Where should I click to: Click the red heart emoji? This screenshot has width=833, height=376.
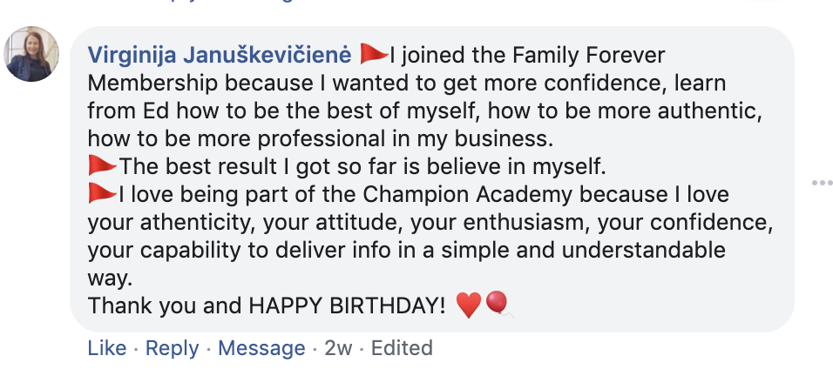click(x=468, y=305)
